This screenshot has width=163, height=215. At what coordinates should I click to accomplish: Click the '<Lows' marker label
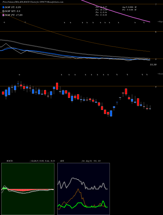(160, 74)
